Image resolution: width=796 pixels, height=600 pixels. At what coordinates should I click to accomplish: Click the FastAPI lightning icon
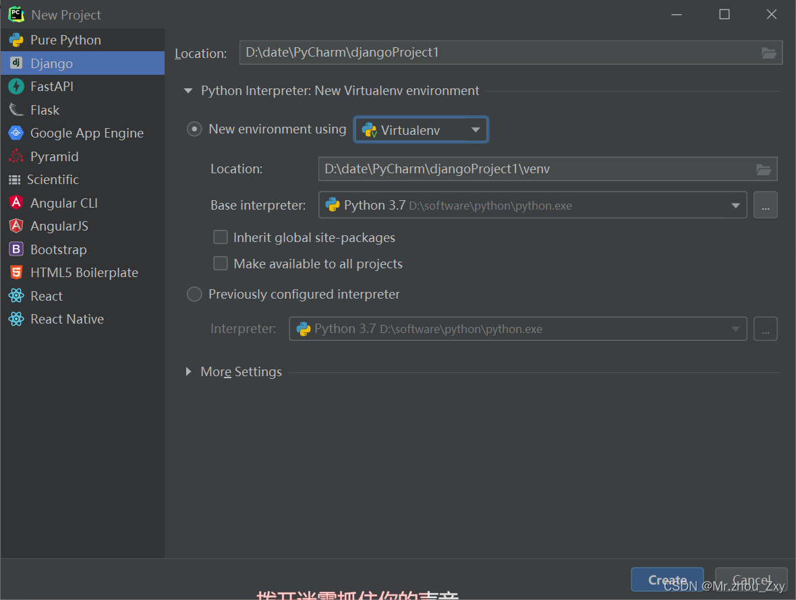click(x=16, y=86)
